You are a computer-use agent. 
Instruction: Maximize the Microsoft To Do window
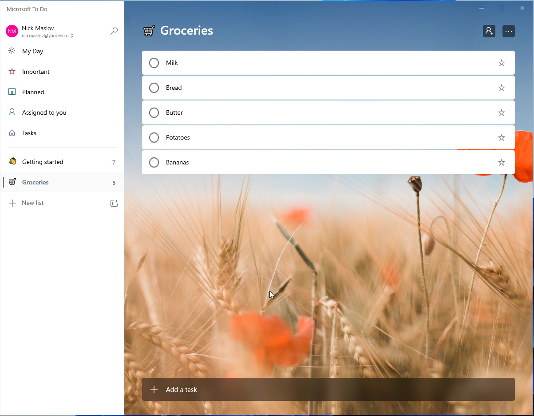[502, 8]
